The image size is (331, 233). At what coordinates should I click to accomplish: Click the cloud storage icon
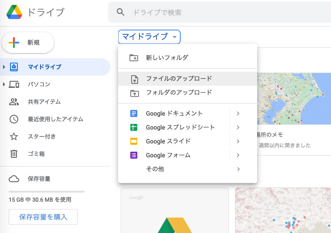click(14, 179)
